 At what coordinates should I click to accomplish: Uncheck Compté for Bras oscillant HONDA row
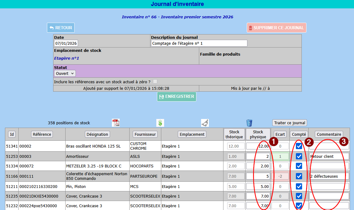[299, 146]
